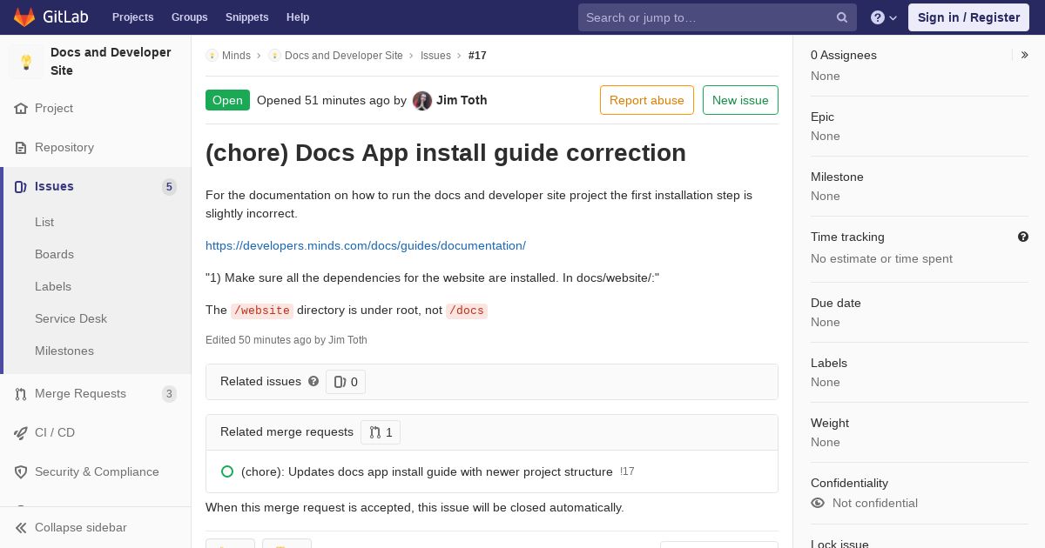
Task: Select the Service Desk submenu item
Action: point(71,318)
